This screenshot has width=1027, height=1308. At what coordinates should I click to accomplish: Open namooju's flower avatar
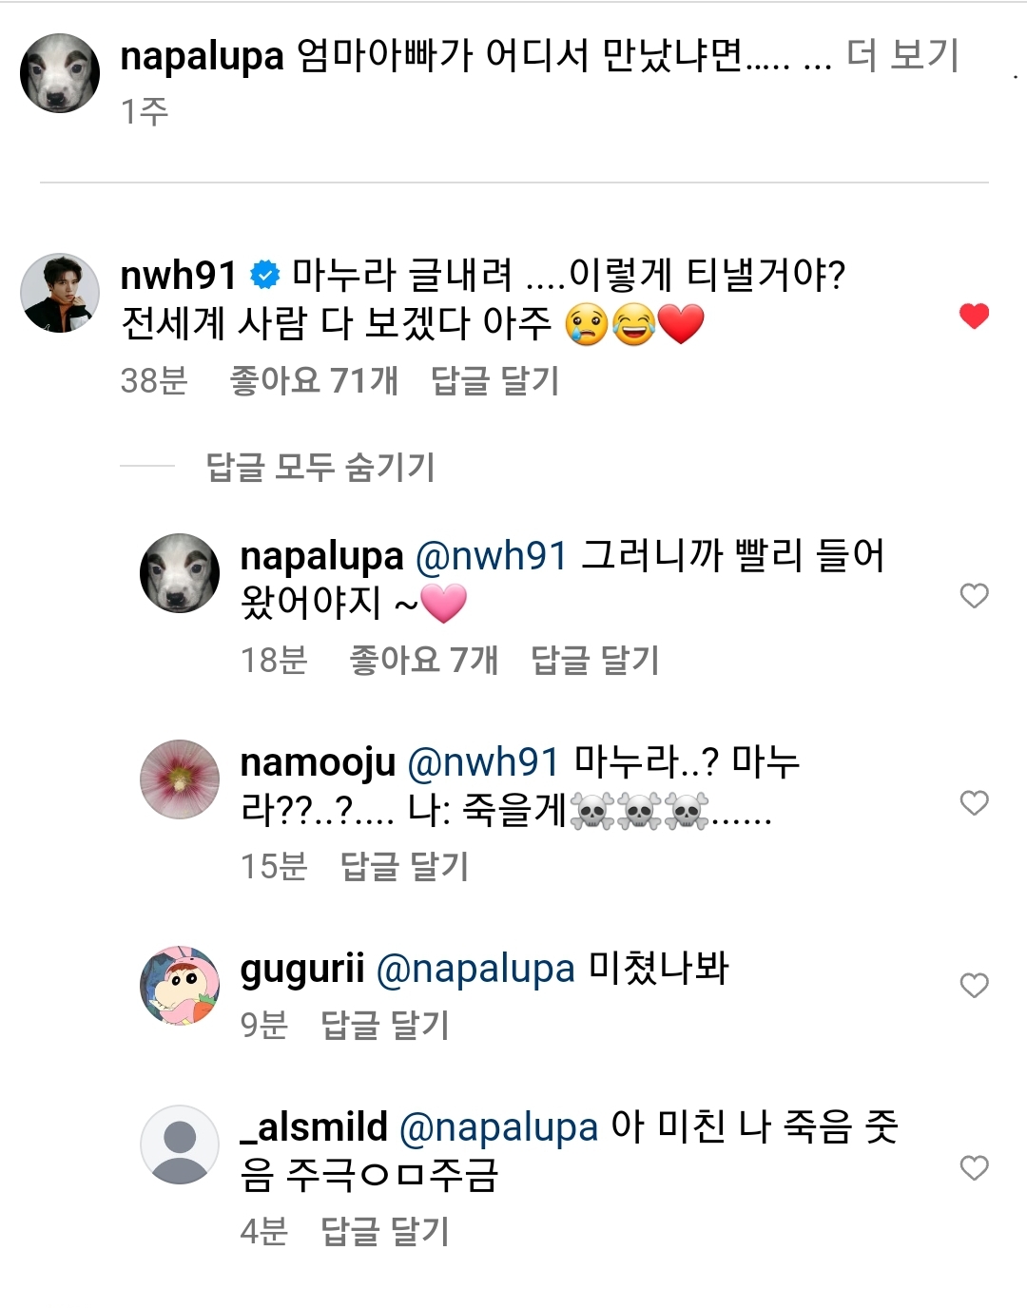pos(180,779)
